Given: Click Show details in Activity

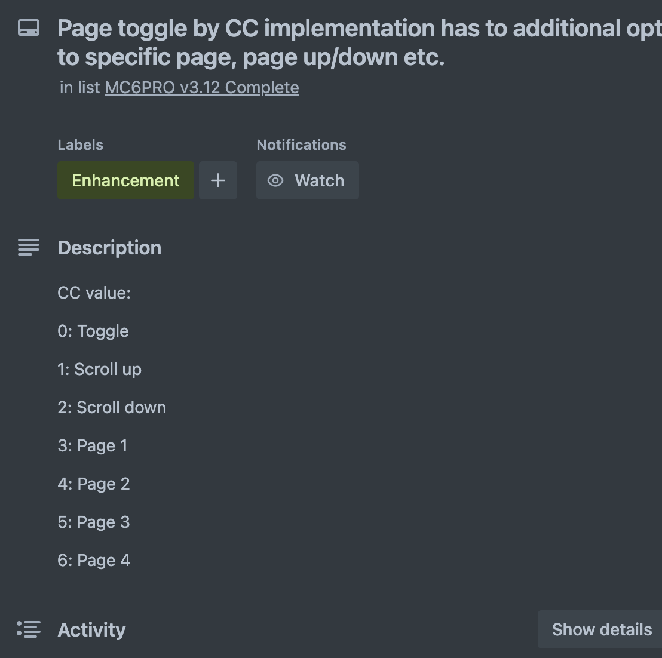Looking at the screenshot, I should 601,629.
